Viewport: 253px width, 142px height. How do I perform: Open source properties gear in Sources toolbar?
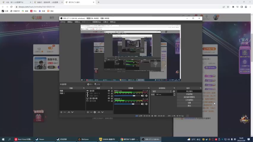95,112
